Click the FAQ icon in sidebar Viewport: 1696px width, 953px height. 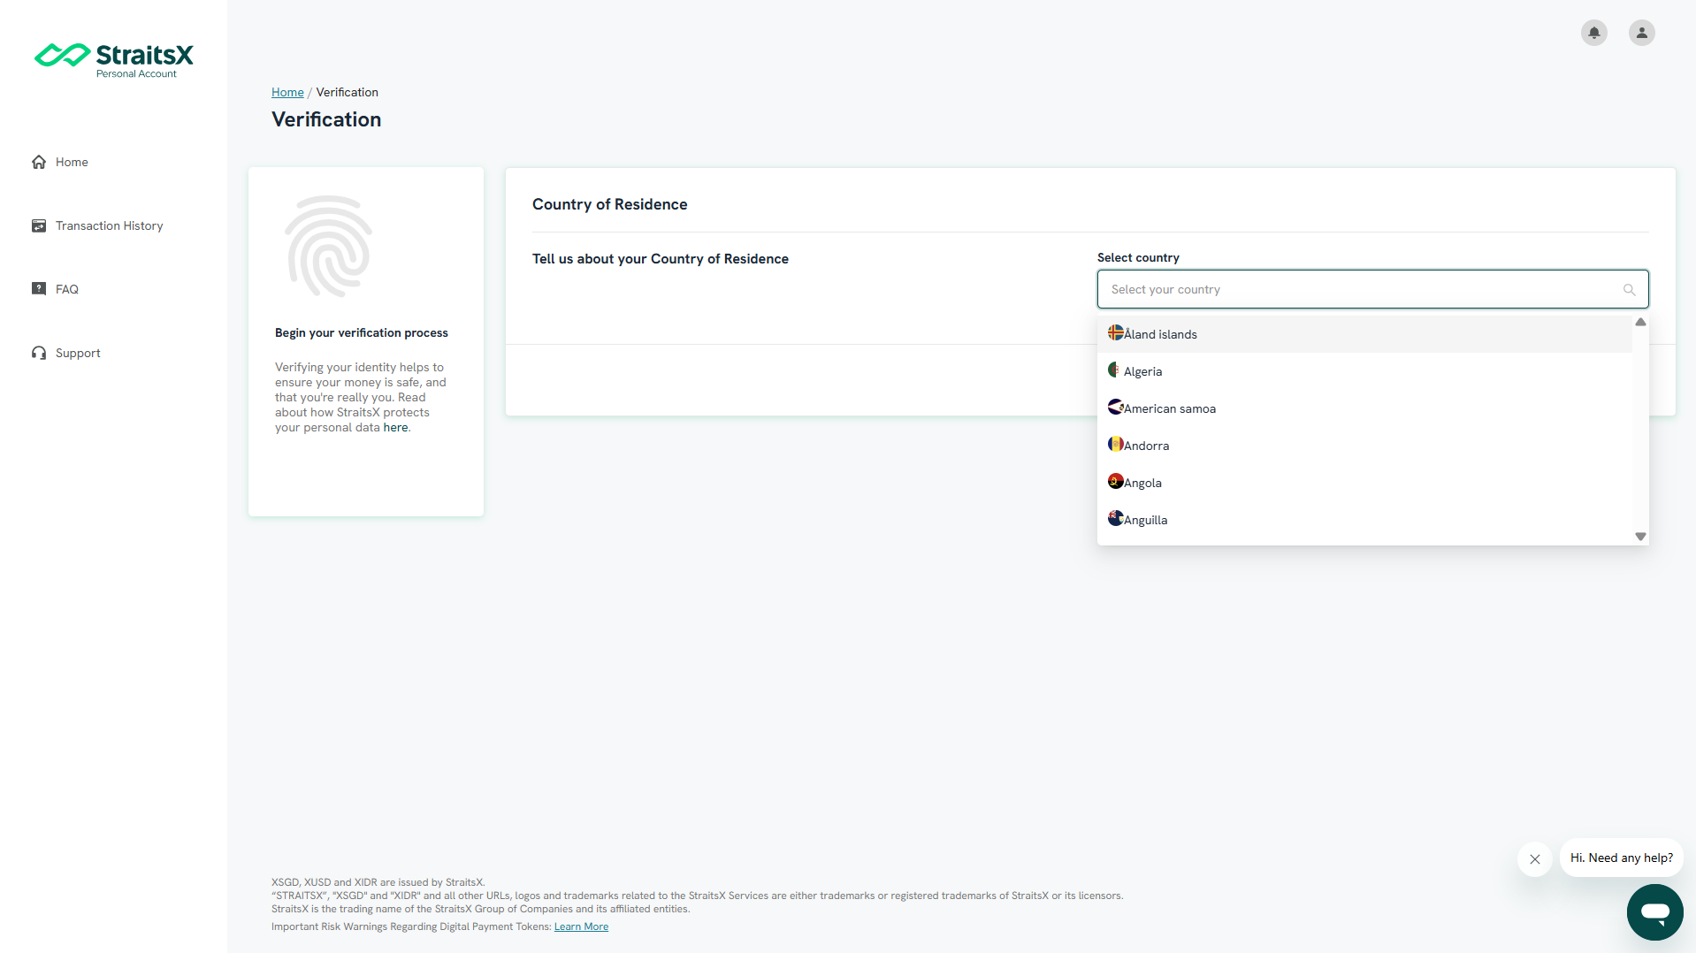[39, 289]
